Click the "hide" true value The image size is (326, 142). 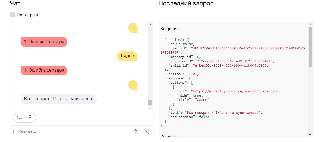click(x=197, y=95)
